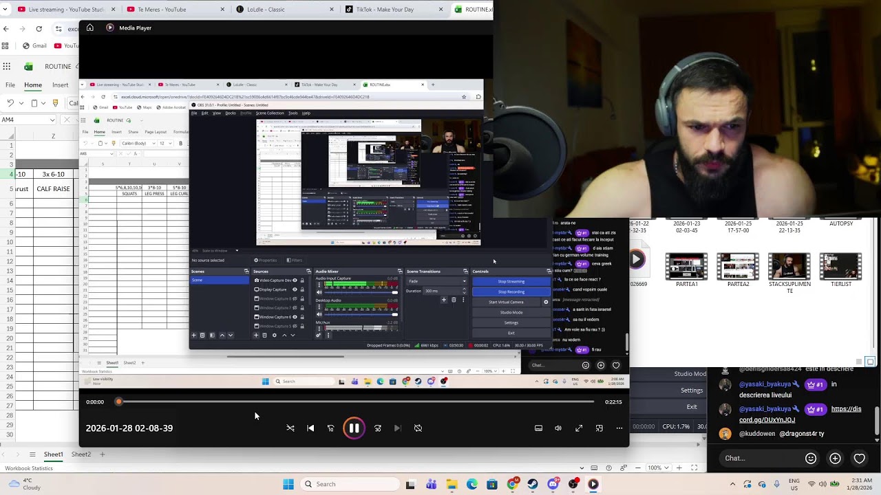Image resolution: width=881 pixels, height=495 pixels.
Task: Add a new sheet in Excel
Action: 103,454
